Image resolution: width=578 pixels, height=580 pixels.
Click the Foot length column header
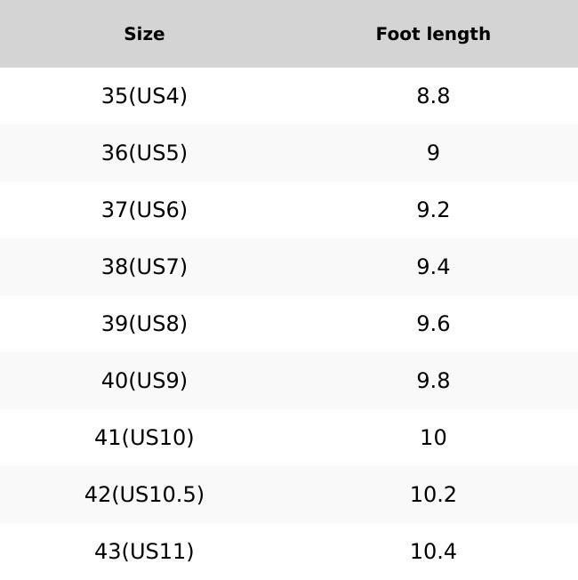[x=433, y=34]
